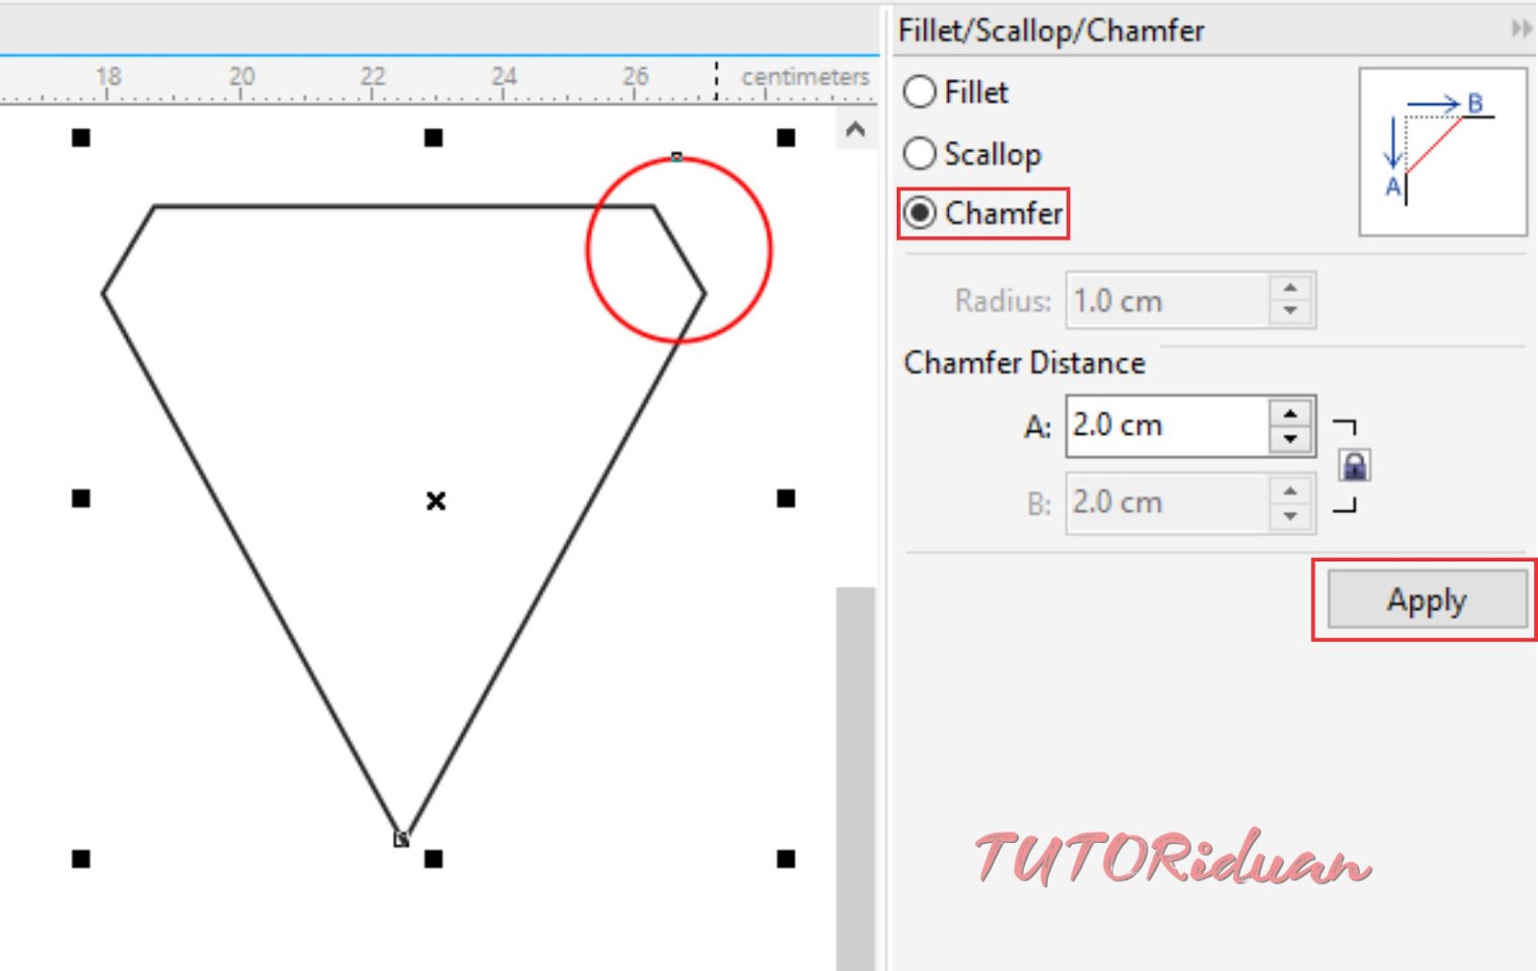Select the bottom node of the diamond shape

tap(401, 838)
